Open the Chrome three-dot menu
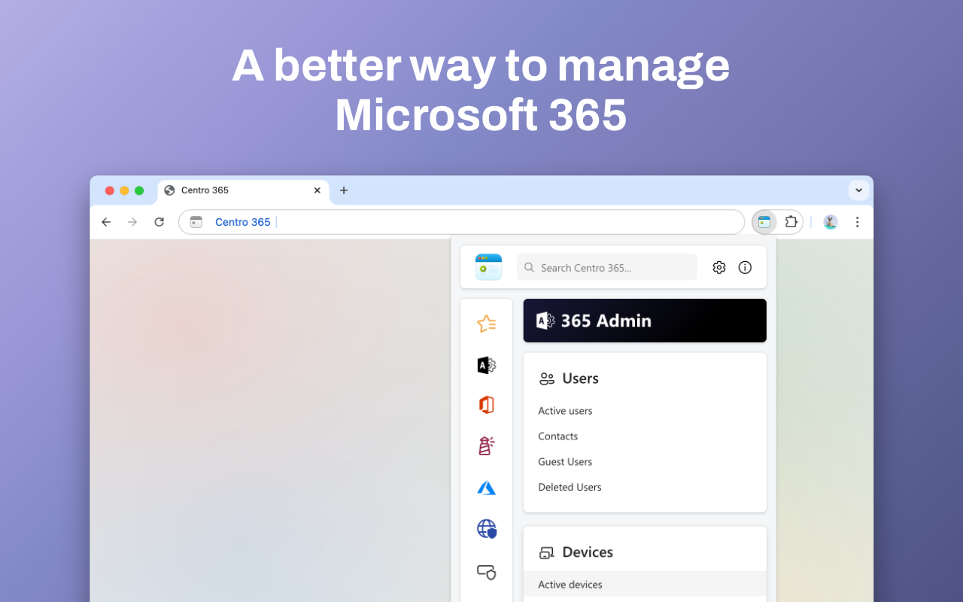Viewport: 963px width, 602px height. pyautogui.click(x=857, y=222)
